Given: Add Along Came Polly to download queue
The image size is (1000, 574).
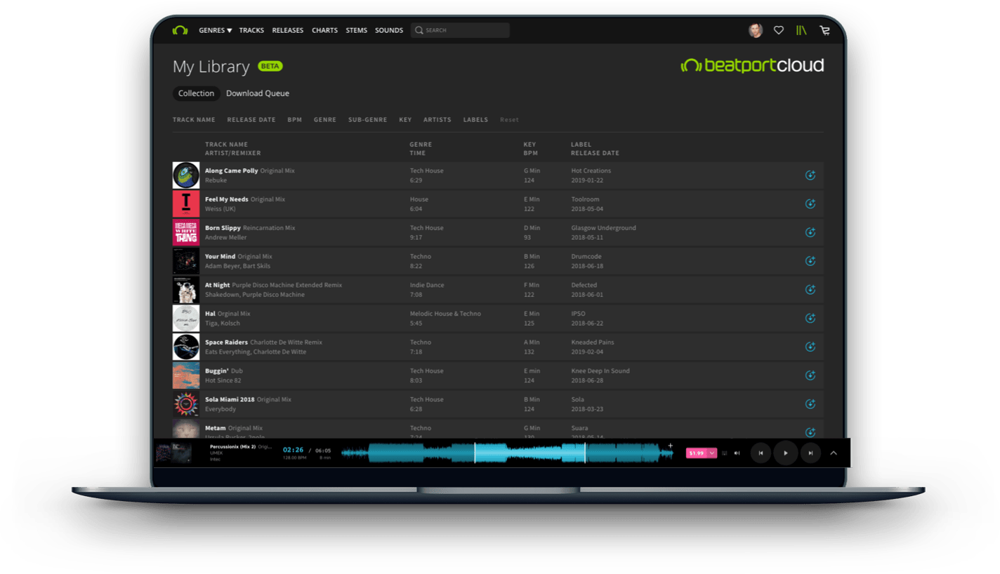Looking at the screenshot, I should pyautogui.click(x=810, y=175).
